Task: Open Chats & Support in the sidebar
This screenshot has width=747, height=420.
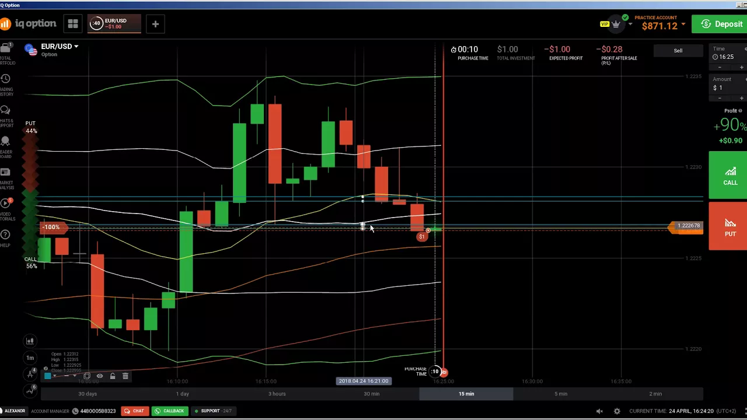Action: coord(5,116)
